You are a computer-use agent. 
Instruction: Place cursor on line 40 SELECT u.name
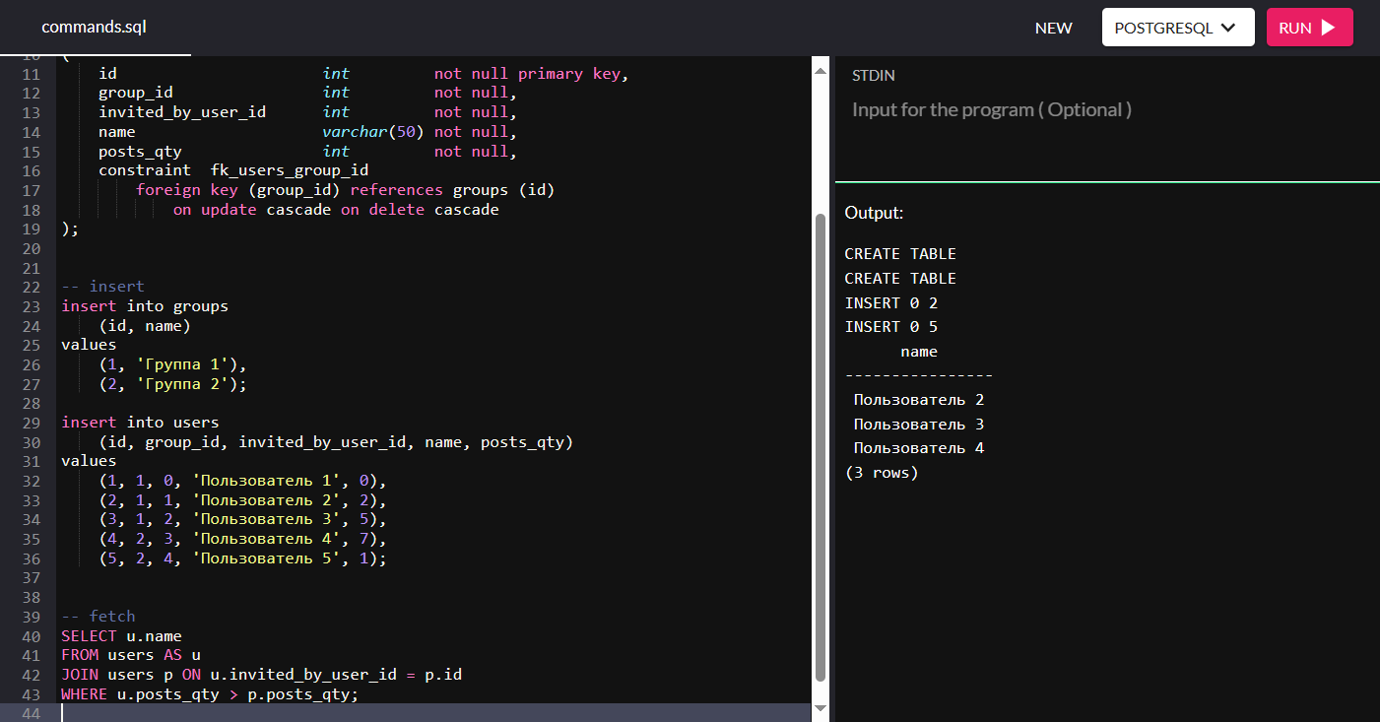click(x=121, y=636)
